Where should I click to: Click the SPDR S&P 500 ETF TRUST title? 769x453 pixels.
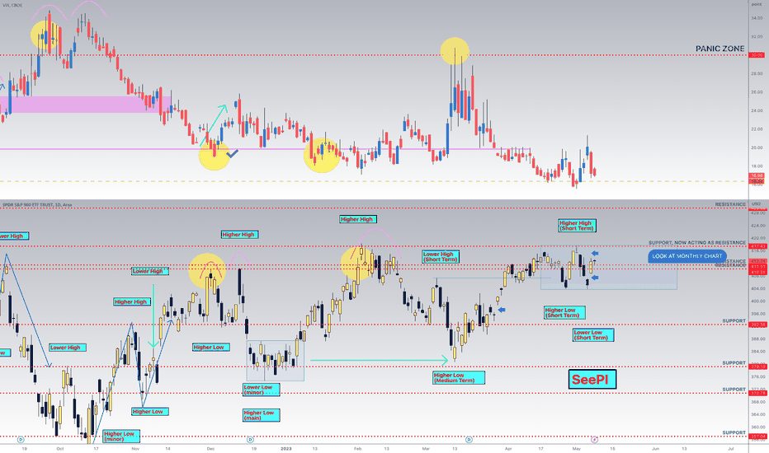37,205
